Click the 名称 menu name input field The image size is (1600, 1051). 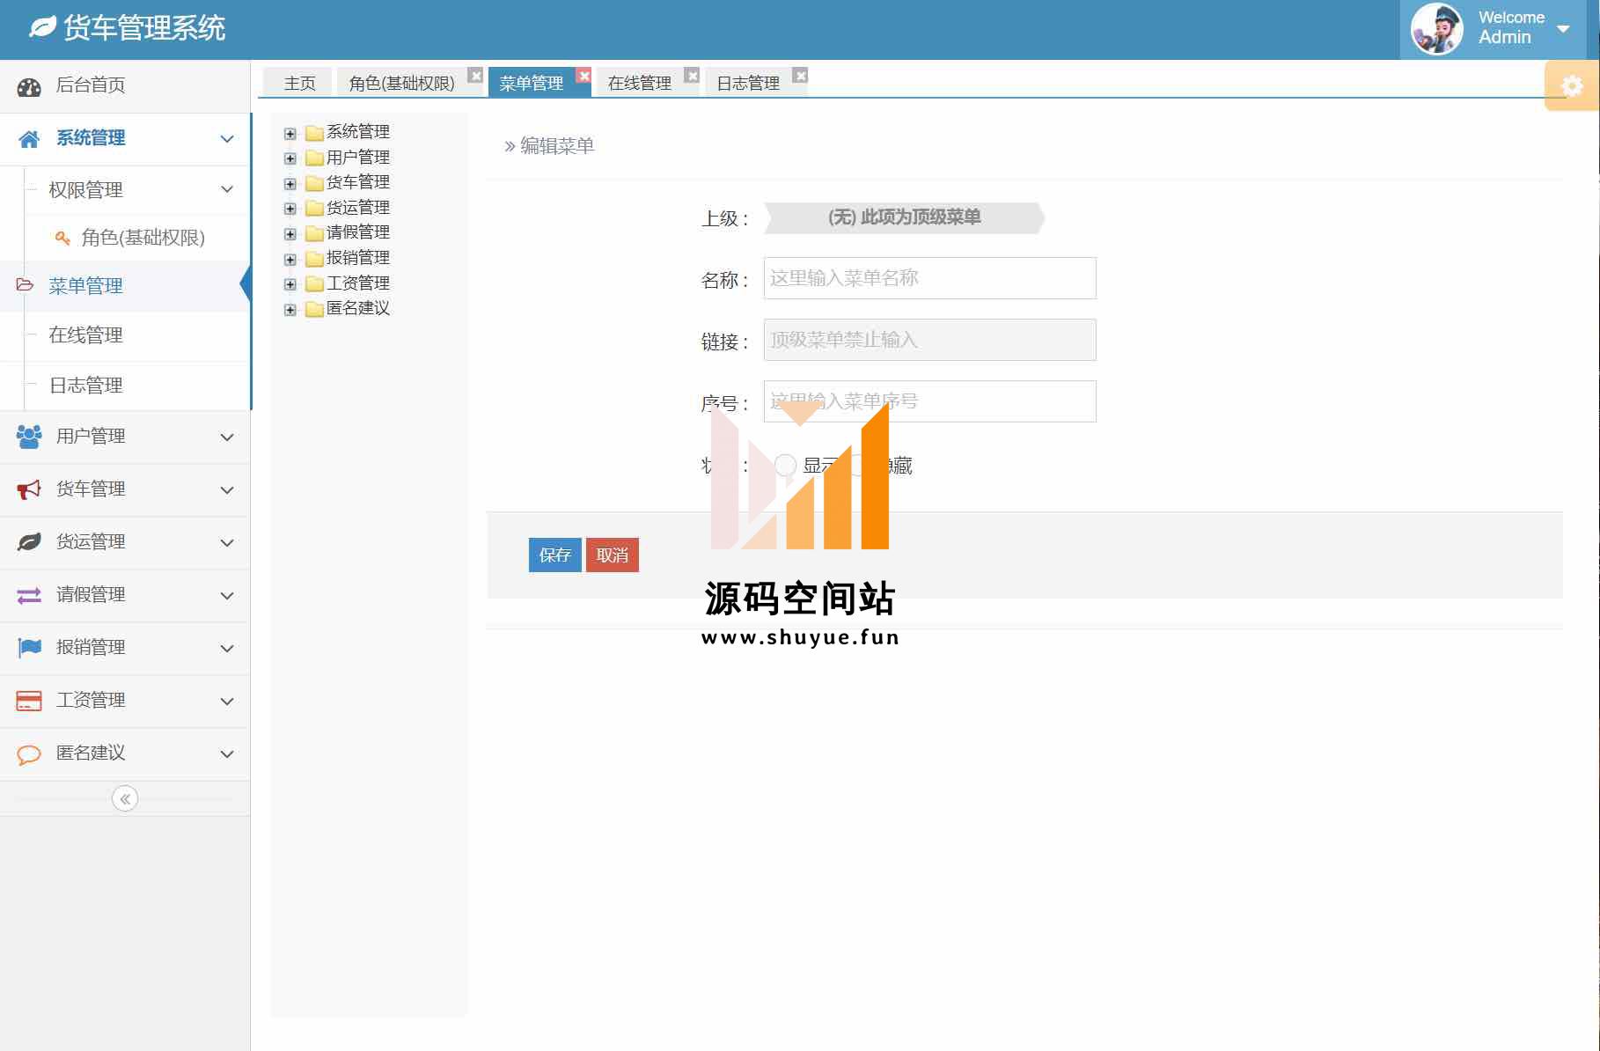click(x=929, y=278)
